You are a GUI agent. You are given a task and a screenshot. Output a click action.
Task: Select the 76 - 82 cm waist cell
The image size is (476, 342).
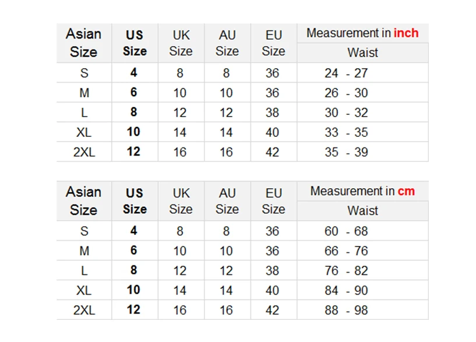(362, 270)
